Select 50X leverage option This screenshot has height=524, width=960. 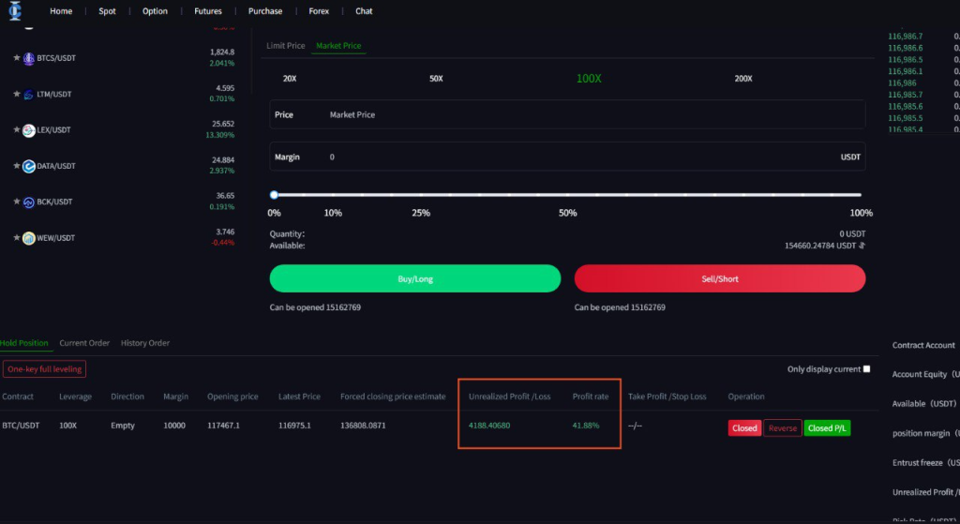436,79
